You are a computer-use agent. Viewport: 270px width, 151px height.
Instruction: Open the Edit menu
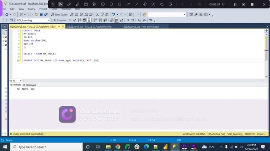[12, 9]
